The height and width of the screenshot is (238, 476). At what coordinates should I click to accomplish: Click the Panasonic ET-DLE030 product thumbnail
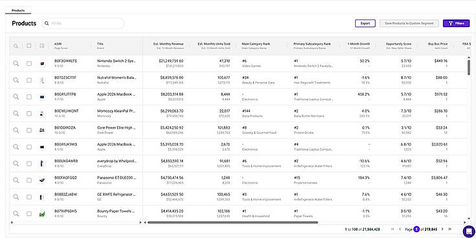42,180
